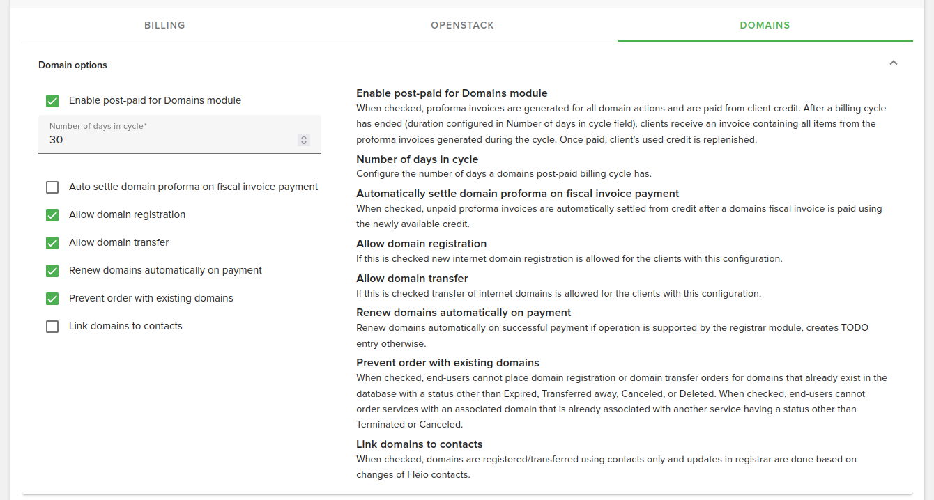Switch to the BILLING tab
Viewport: 934px width, 500px height.
click(164, 25)
